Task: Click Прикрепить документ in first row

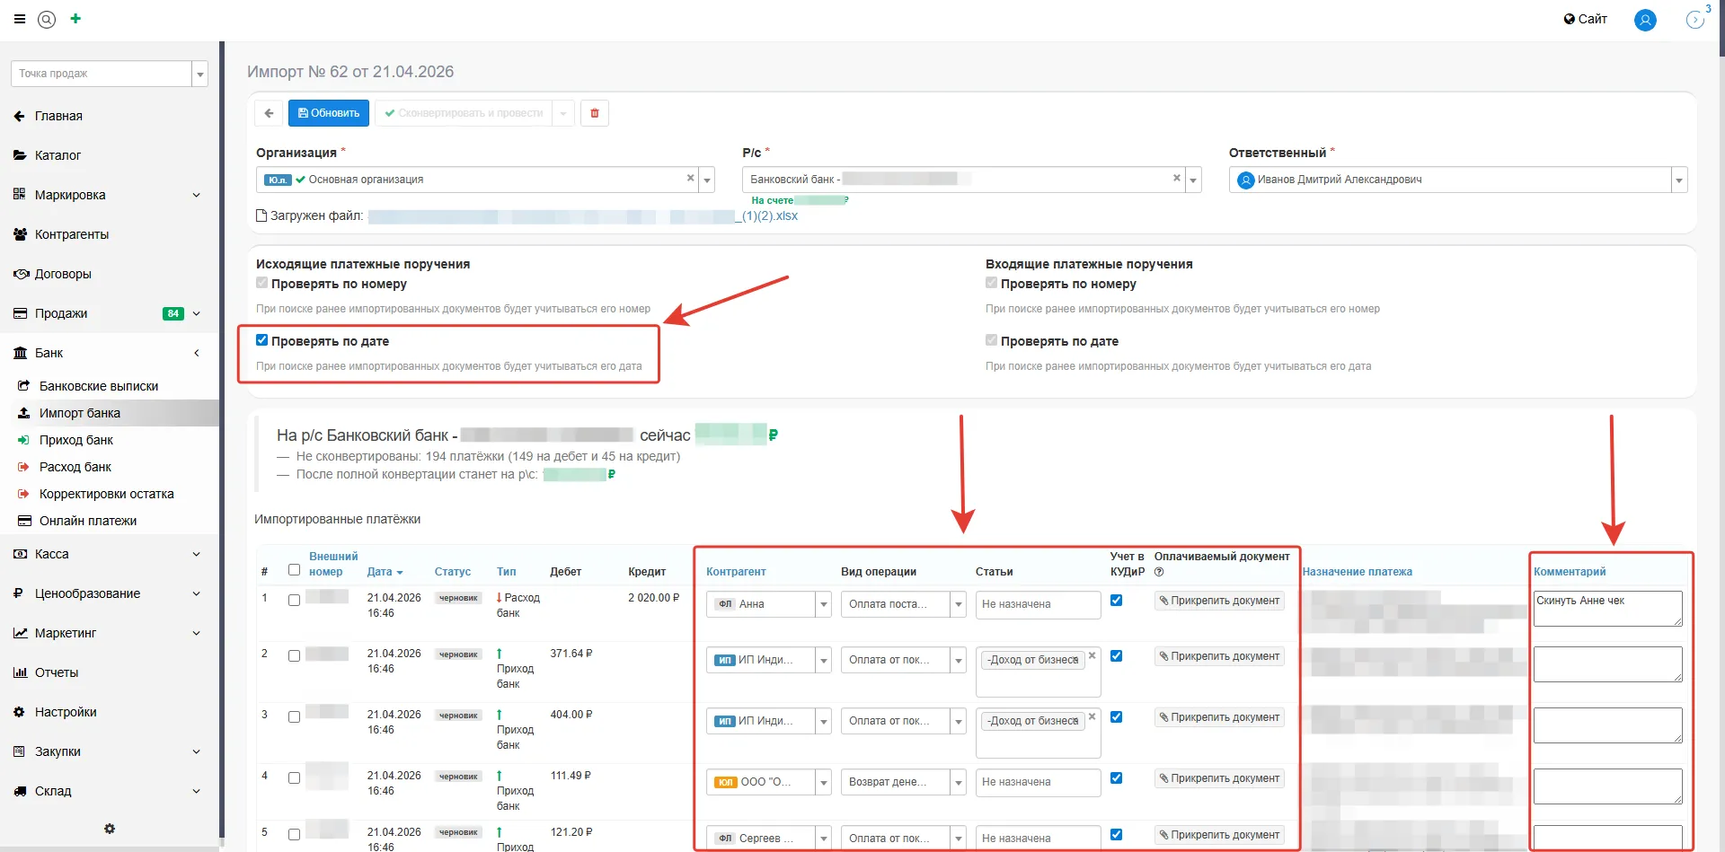Action: pyautogui.click(x=1219, y=601)
